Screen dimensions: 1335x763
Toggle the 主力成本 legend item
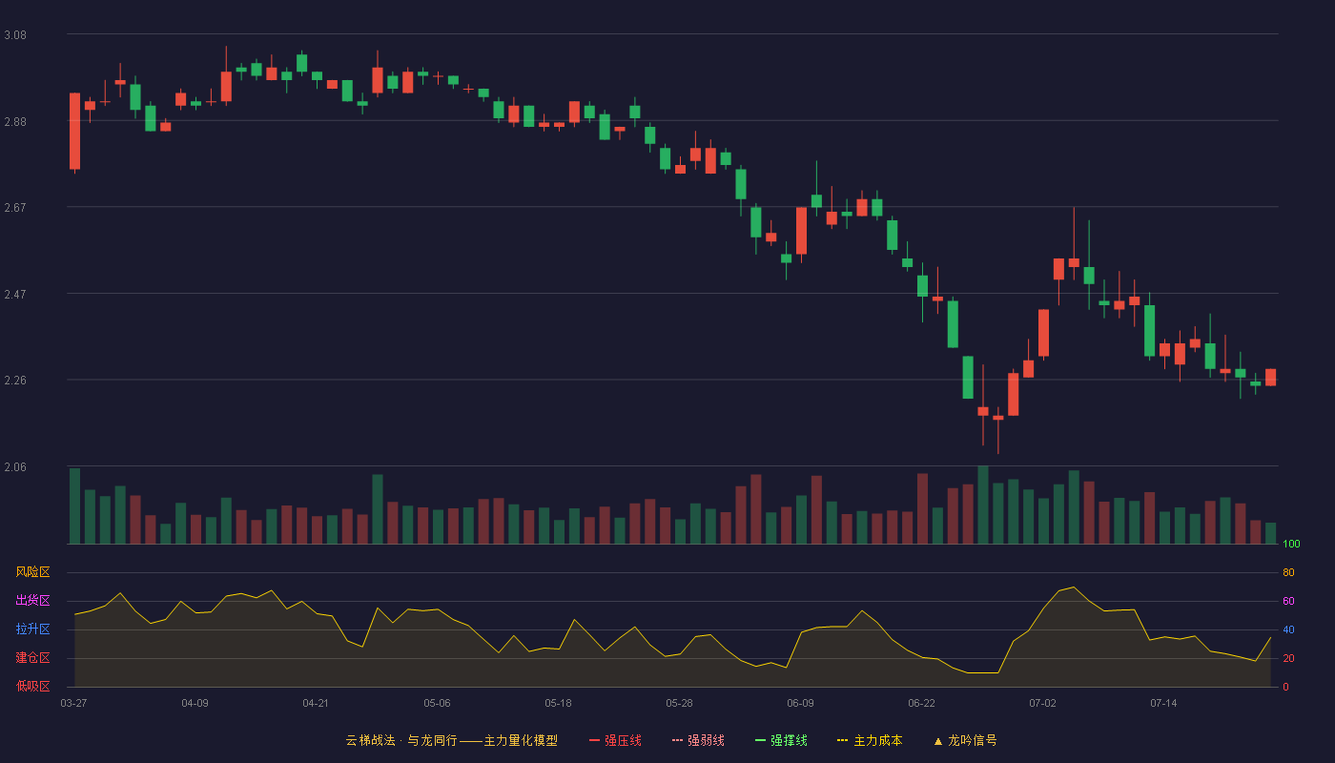point(870,740)
